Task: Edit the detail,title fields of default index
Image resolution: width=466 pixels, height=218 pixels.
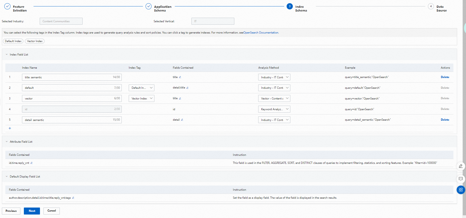Action: point(187,88)
